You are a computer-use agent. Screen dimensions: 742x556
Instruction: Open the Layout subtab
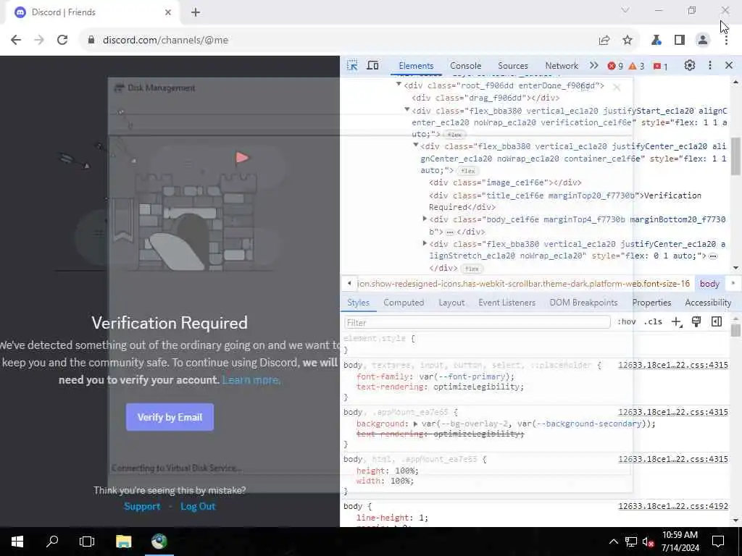[451, 303]
